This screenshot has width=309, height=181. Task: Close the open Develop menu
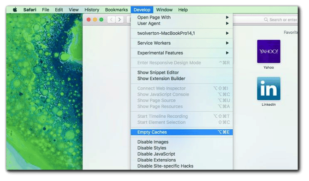(142, 10)
